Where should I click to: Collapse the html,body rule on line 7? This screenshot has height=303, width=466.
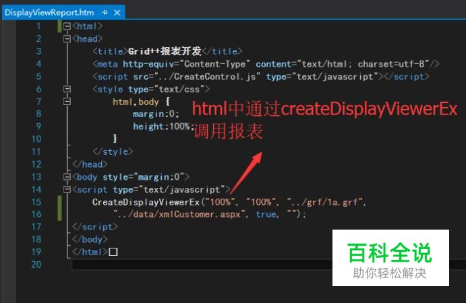pos(67,102)
